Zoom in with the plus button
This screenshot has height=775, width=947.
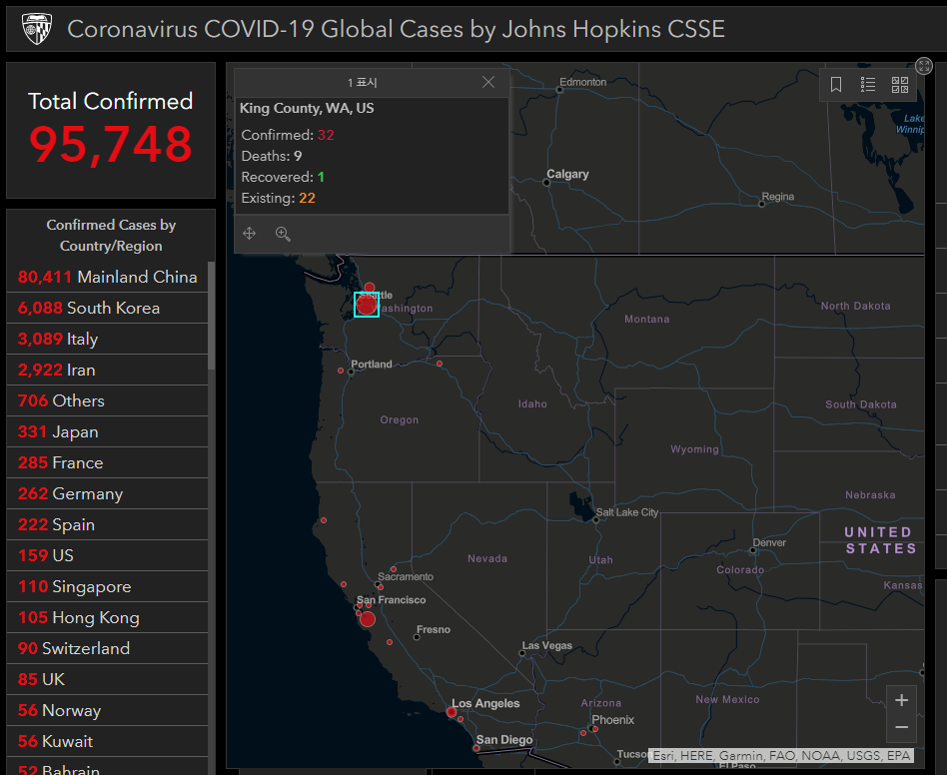point(901,700)
